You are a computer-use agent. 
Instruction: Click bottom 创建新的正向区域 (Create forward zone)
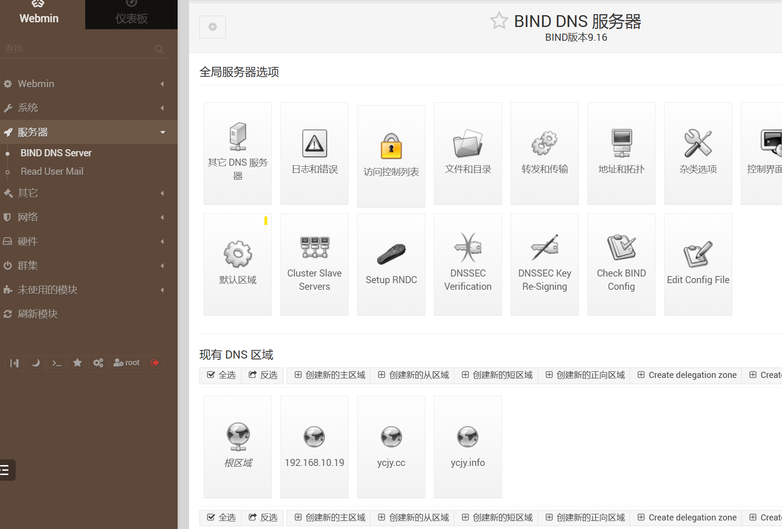[x=584, y=518]
